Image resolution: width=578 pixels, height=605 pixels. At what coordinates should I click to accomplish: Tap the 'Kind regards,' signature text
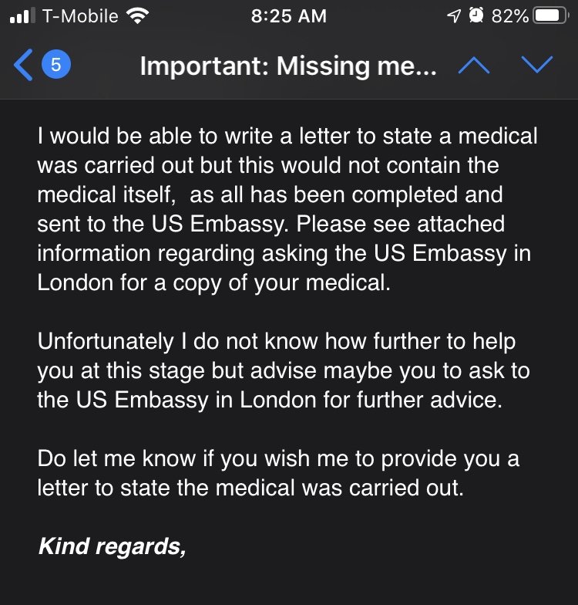113,546
